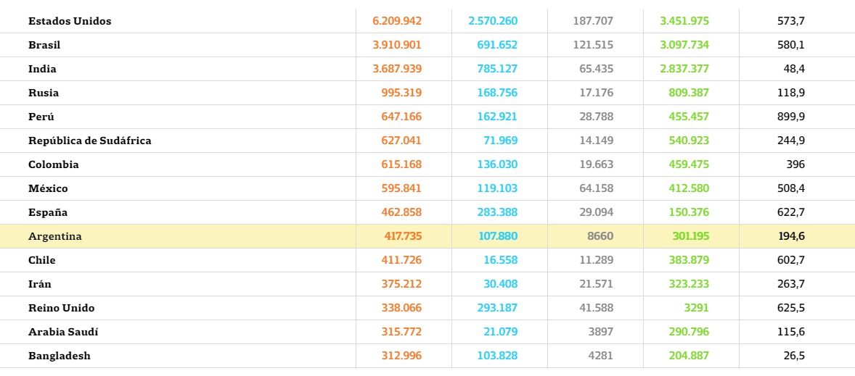Click Estados Unidos recovered value 3.451.975
The width and height of the screenshot is (855, 376).
[x=684, y=21]
